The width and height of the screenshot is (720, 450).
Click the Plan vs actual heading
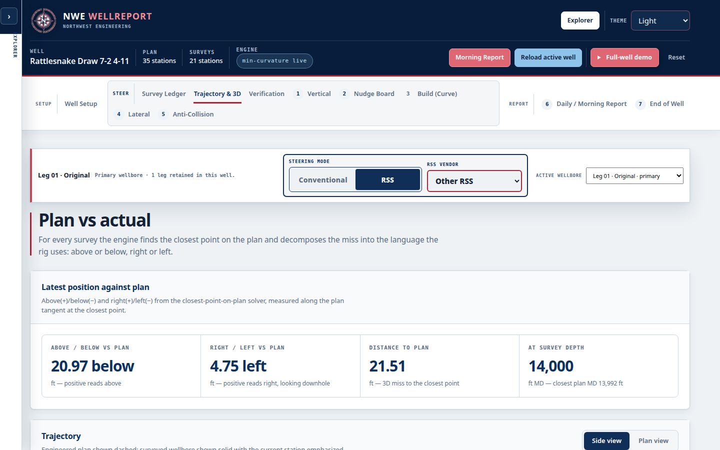pyautogui.click(x=94, y=220)
